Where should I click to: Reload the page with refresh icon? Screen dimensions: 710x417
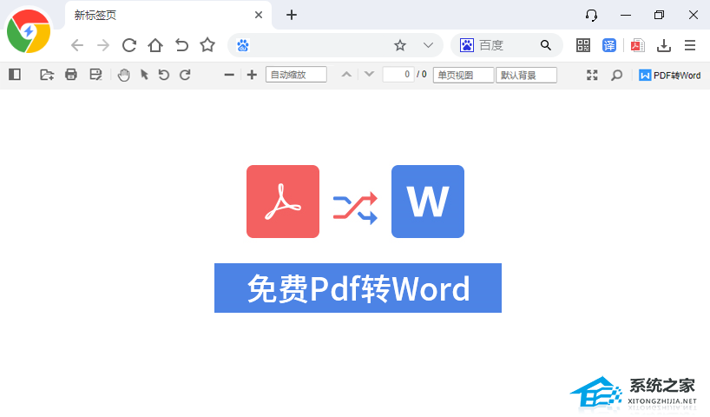(129, 45)
